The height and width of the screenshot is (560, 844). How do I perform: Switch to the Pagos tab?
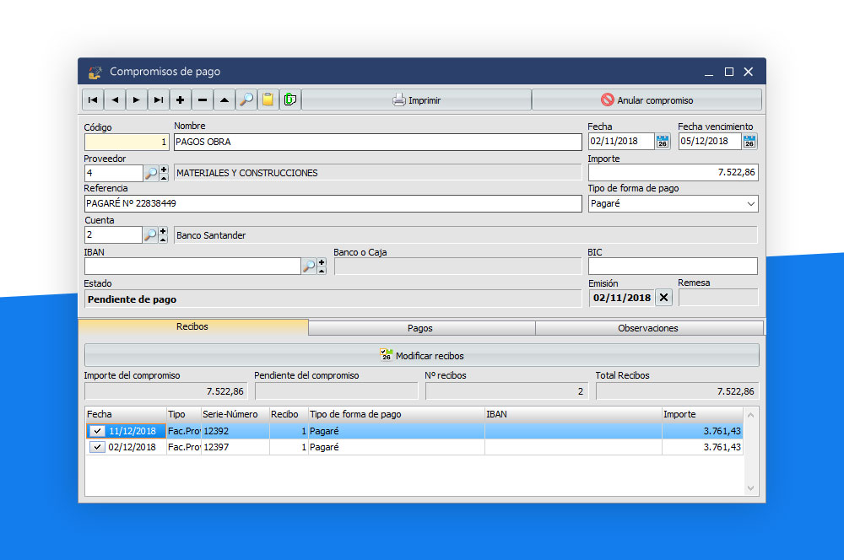(420, 328)
